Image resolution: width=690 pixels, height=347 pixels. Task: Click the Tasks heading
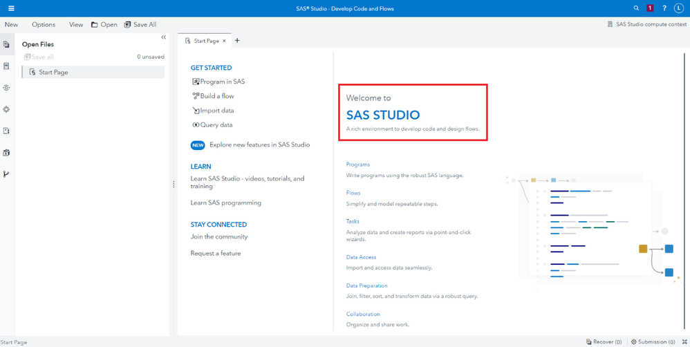[353, 221]
